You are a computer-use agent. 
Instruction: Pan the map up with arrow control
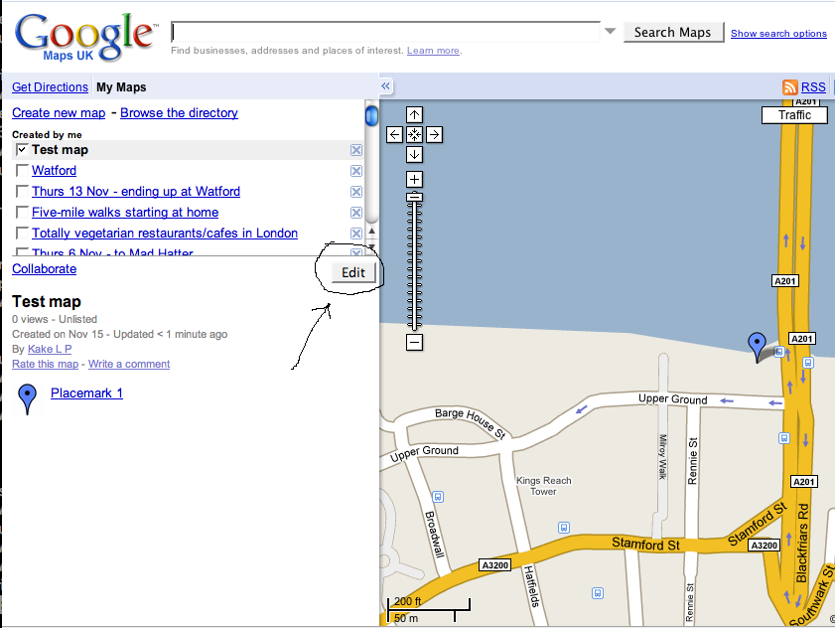[x=415, y=115]
